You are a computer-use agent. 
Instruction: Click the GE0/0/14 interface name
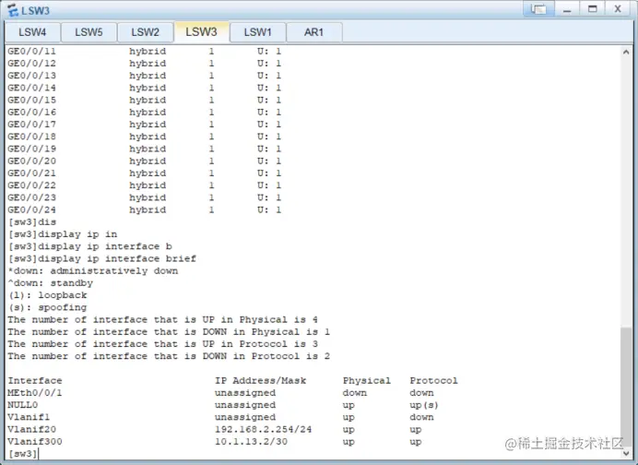point(31,88)
